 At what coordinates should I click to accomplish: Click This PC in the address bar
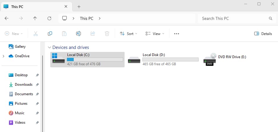pos(87,18)
